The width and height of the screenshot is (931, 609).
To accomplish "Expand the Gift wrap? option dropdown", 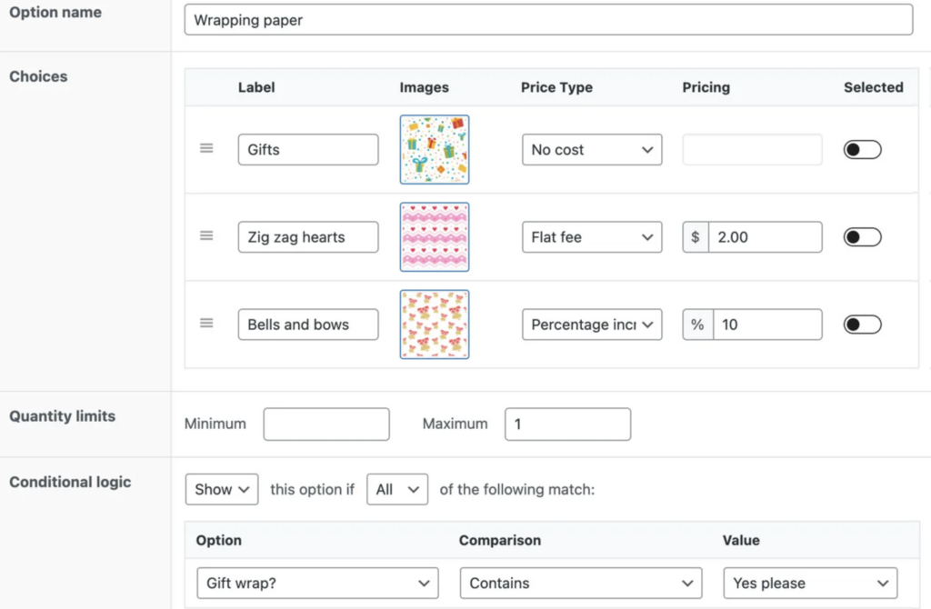I will [317, 584].
